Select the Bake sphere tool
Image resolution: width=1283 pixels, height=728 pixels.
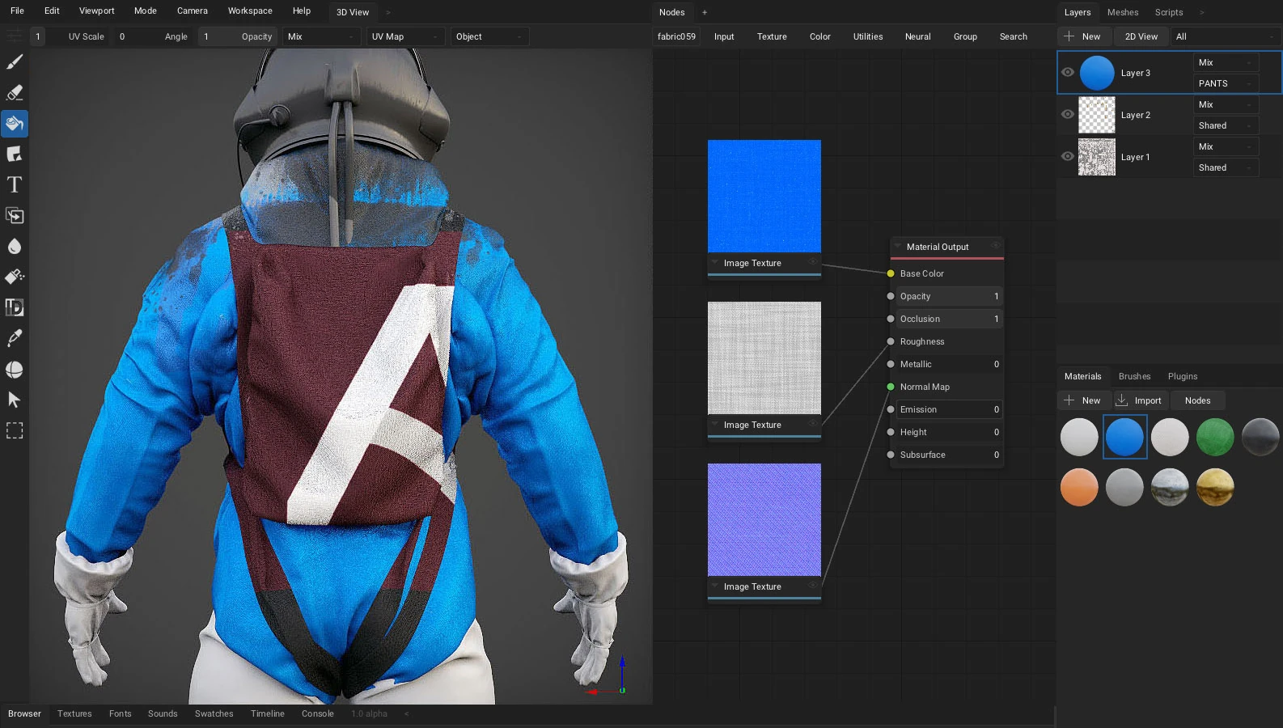pyautogui.click(x=15, y=370)
